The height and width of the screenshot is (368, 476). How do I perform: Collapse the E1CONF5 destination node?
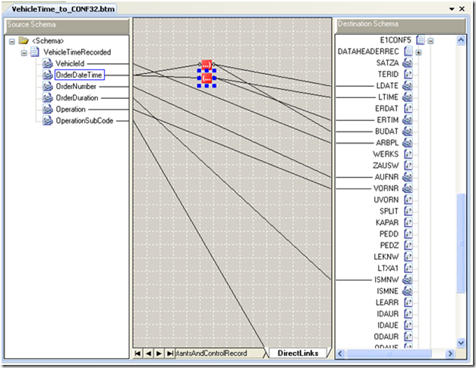point(430,40)
